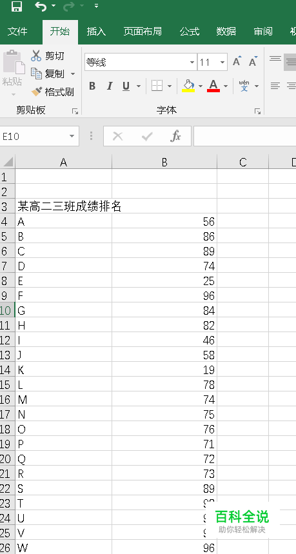This screenshot has width=296, height=554.
Task: Click the Cancel X icon in formula bar
Action: point(117,136)
